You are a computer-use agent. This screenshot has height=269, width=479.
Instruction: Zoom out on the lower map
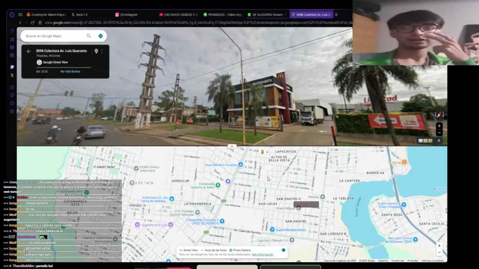[x=439, y=253]
